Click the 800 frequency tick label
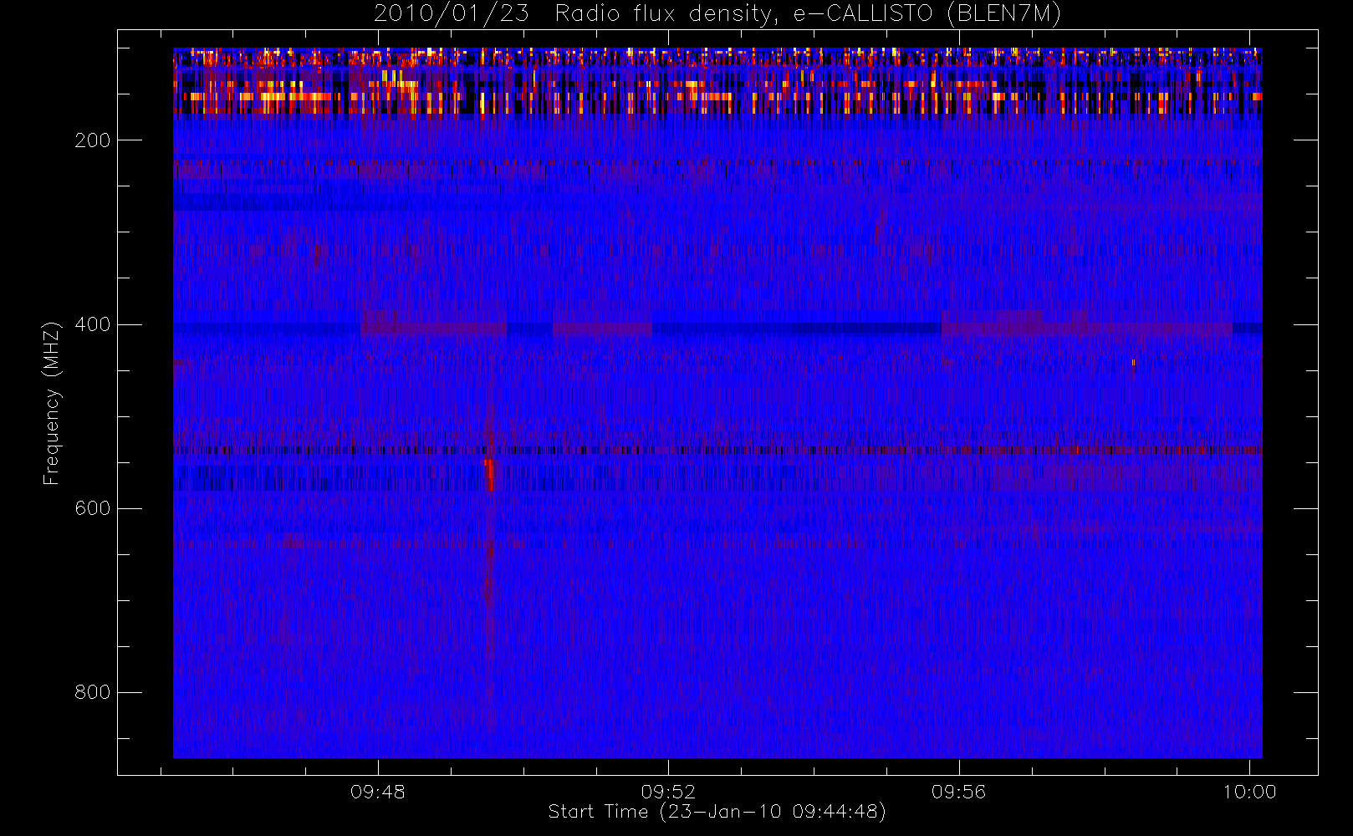Viewport: 1353px width, 836px height. 93,692
